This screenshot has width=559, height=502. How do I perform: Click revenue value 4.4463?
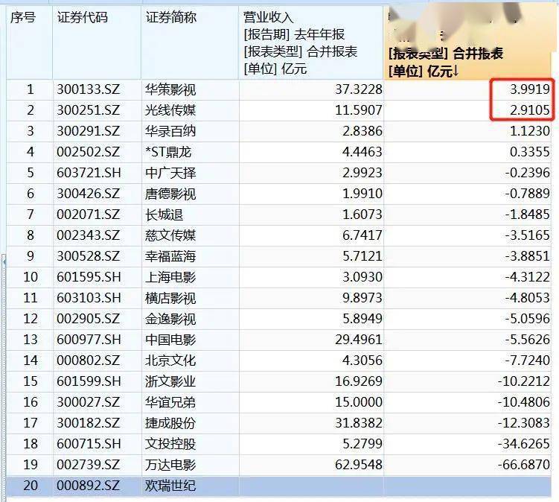362,152
